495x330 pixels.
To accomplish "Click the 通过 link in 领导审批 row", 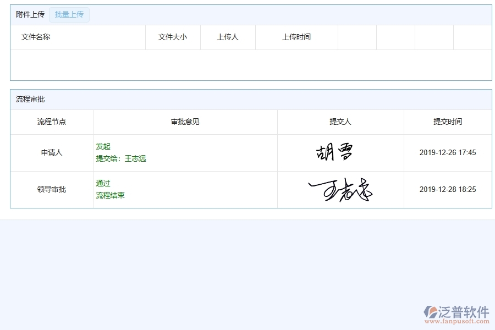I will [x=102, y=183].
